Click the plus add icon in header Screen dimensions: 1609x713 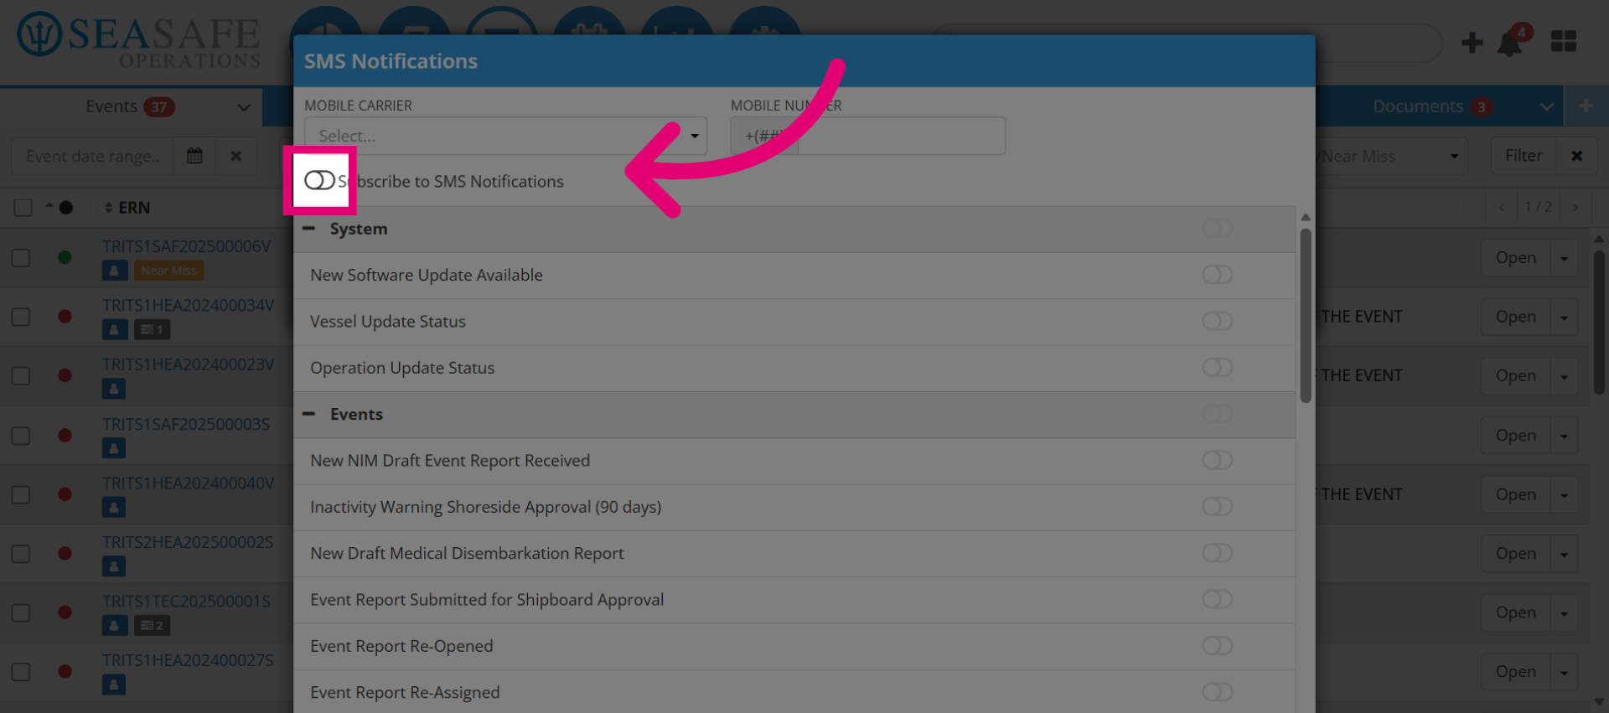click(x=1472, y=42)
